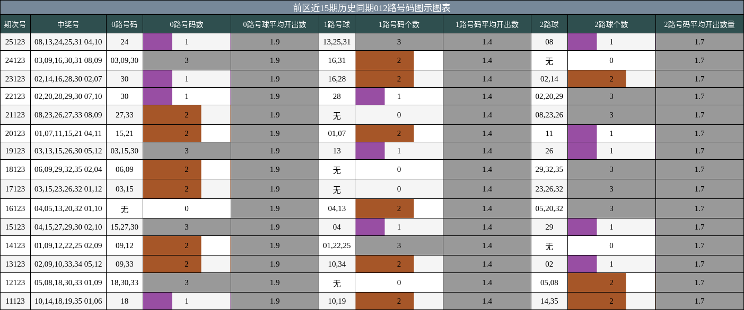Viewport: 744px width, 310px height.
Task: Select period number 24123
Action: tap(15, 60)
